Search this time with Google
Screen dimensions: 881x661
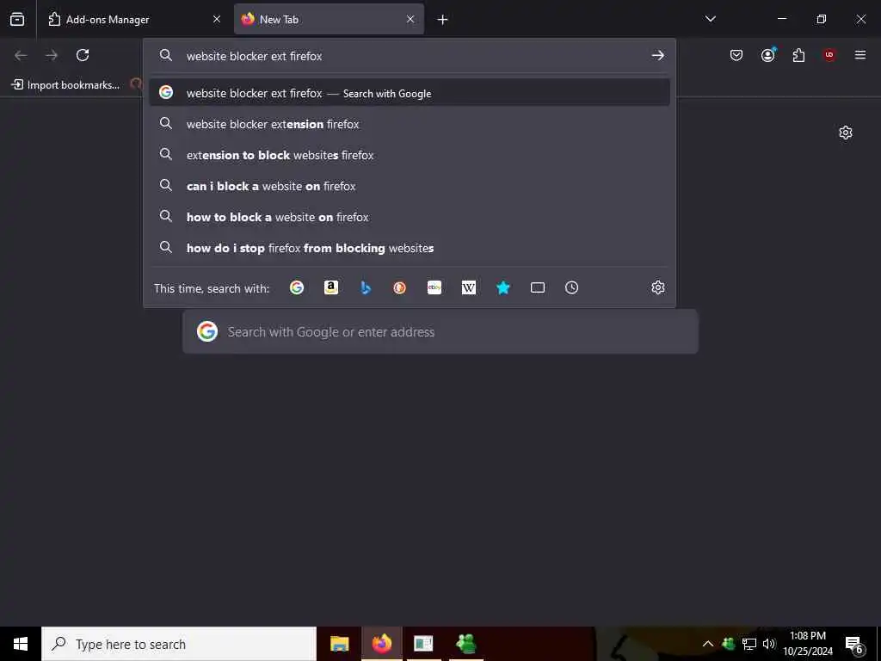(297, 287)
